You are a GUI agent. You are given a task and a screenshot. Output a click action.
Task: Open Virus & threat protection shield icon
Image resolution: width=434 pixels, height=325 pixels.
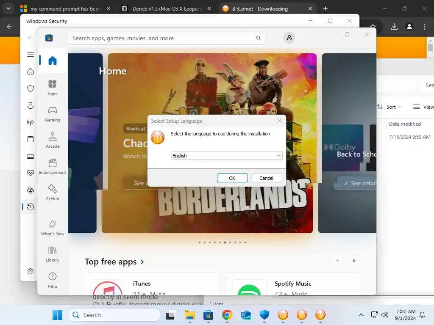(x=31, y=88)
